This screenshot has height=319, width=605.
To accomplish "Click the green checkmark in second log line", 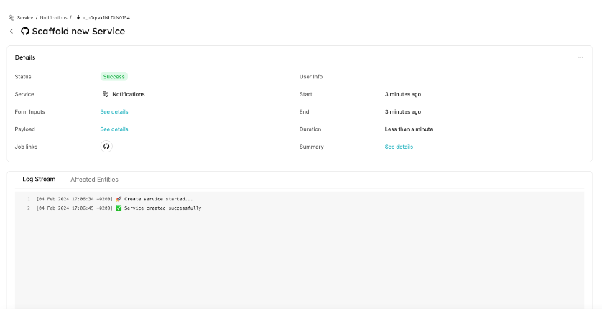I will 119,208.
